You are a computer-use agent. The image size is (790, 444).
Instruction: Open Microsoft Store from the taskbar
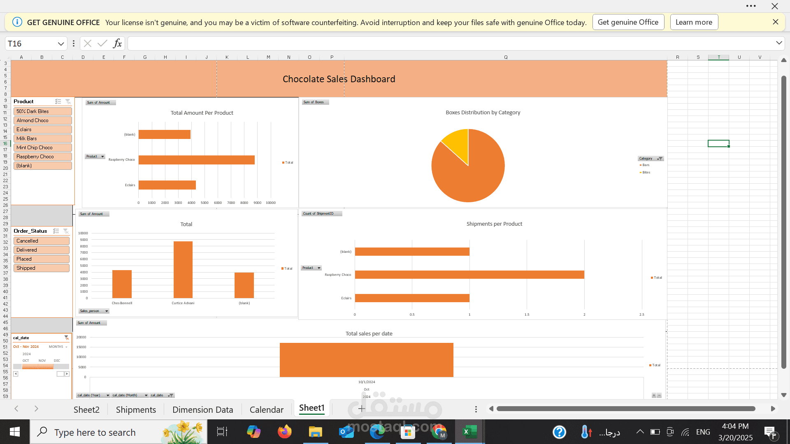(x=408, y=432)
